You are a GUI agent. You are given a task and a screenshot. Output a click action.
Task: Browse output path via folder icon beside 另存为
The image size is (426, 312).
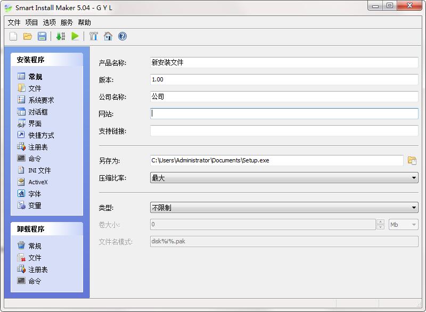(x=412, y=160)
